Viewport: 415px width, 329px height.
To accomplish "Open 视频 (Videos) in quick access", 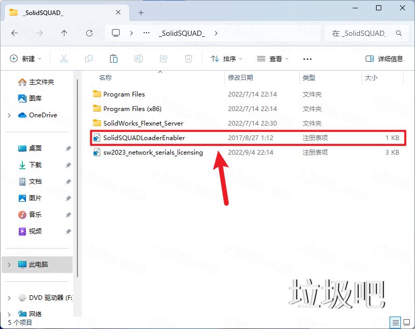I will click(x=30, y=231).
